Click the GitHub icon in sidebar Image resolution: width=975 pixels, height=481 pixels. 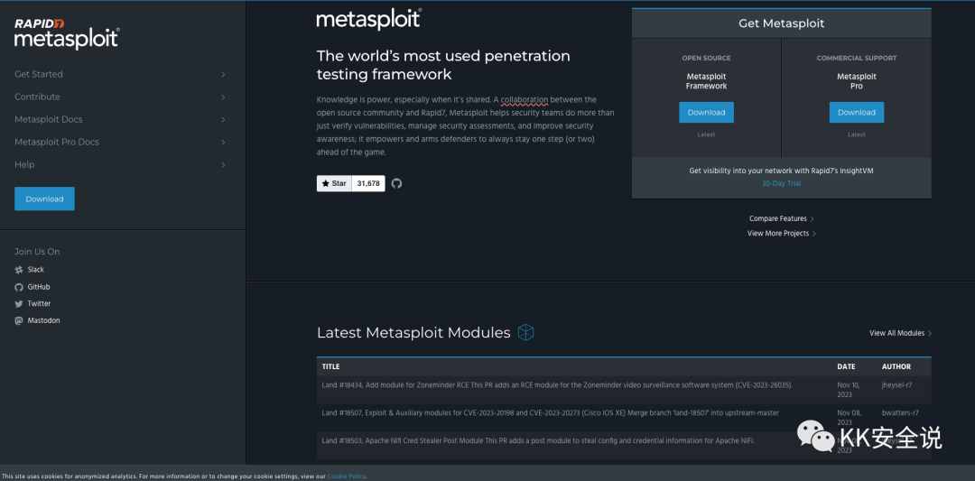point(19,287)
